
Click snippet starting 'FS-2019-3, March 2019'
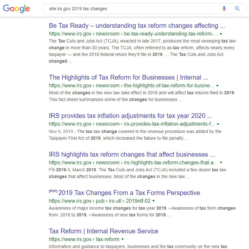click(x=138, y=173)
